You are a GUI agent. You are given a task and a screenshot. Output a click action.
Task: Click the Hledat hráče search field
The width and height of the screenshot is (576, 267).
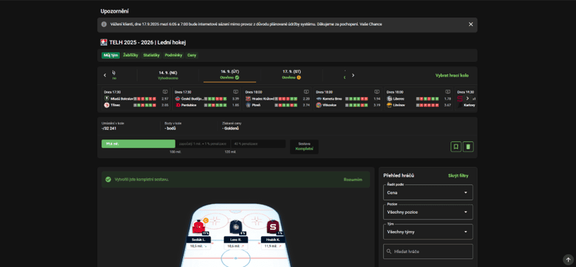pos(428,252)
